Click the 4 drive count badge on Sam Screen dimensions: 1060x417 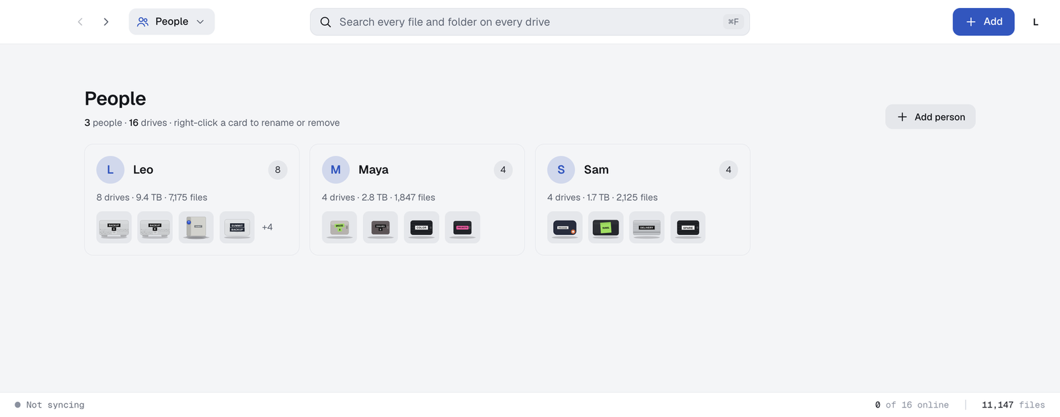click(x=728, y=169)
